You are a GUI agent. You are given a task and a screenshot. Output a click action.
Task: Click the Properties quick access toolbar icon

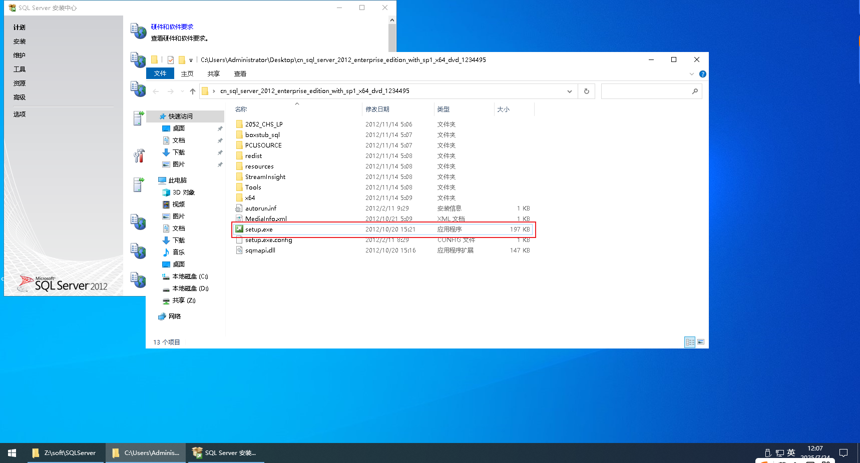(x=171, y=60)
